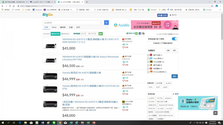Check the Rakuten store (1) checkbox
Viewport: 223px width, 125px height.
coord(148,55)
